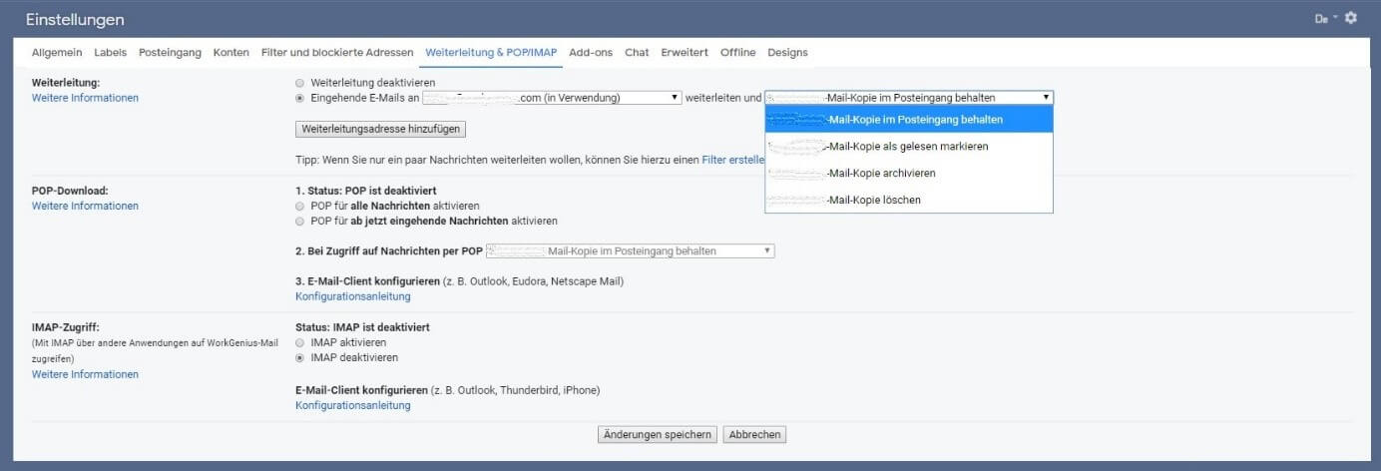Open the forwarding address dropdown

pos(552,98)
